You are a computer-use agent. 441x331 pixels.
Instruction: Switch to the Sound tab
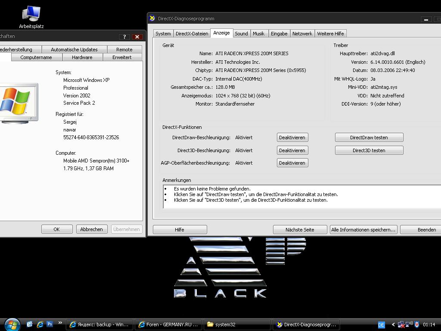tap(241, 34)
